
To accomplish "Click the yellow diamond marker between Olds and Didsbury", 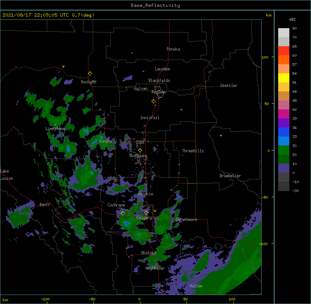I will click(140, 151).
